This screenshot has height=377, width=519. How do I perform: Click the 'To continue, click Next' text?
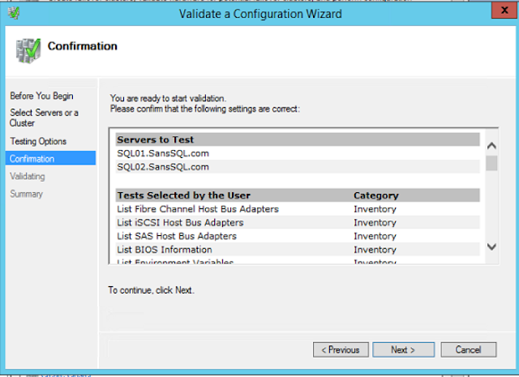[152, 290]
